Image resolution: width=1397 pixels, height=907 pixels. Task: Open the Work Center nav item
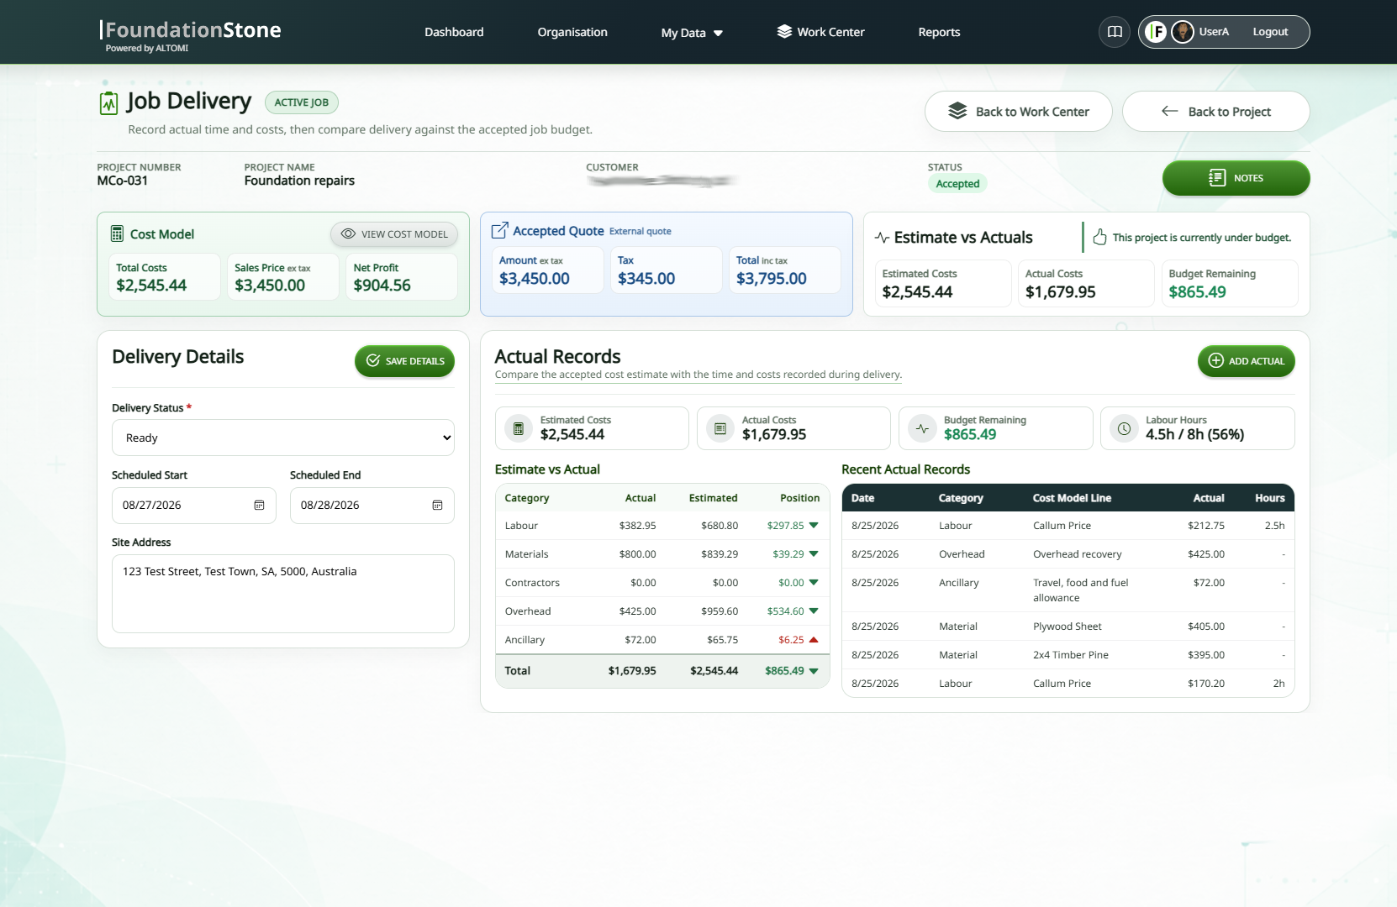click(x=820, y=32)
